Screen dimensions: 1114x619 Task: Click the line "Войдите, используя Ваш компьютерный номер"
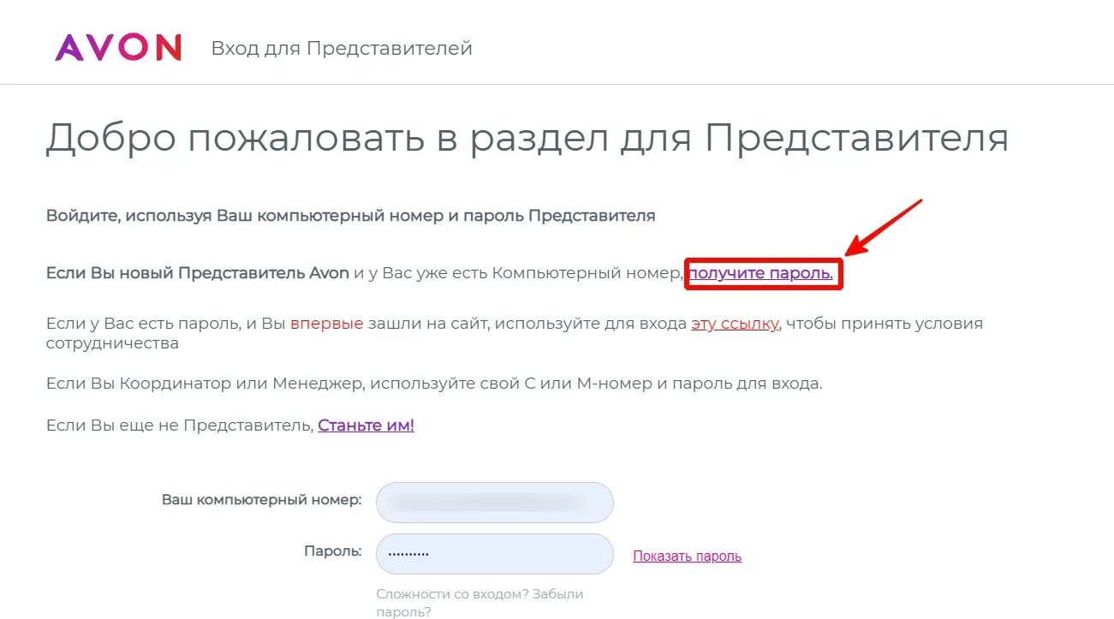(x=351, y=216)
